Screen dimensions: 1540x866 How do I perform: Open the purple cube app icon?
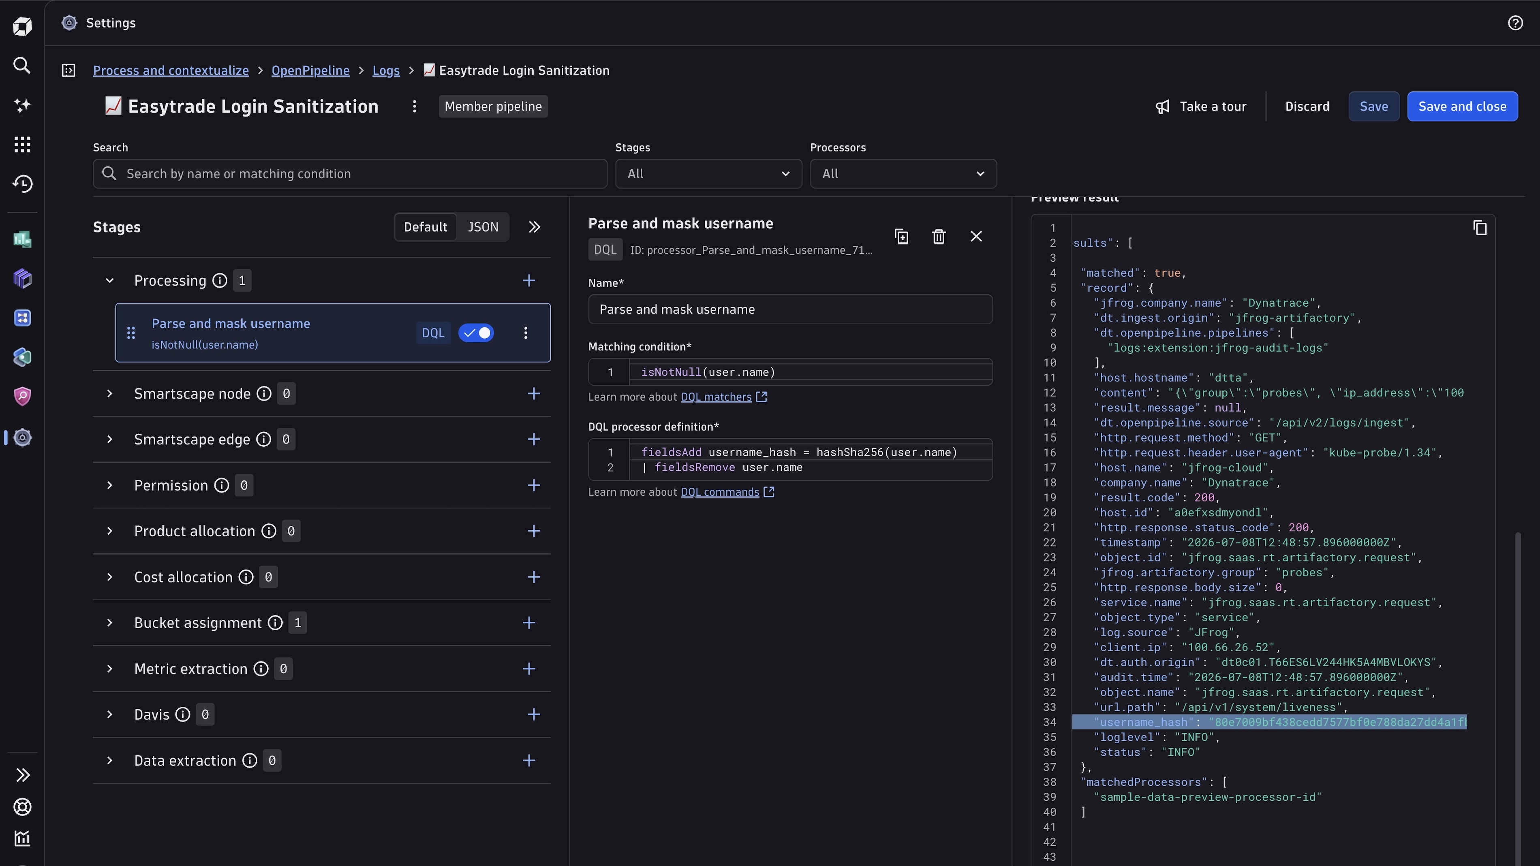[x=22, y=279]
